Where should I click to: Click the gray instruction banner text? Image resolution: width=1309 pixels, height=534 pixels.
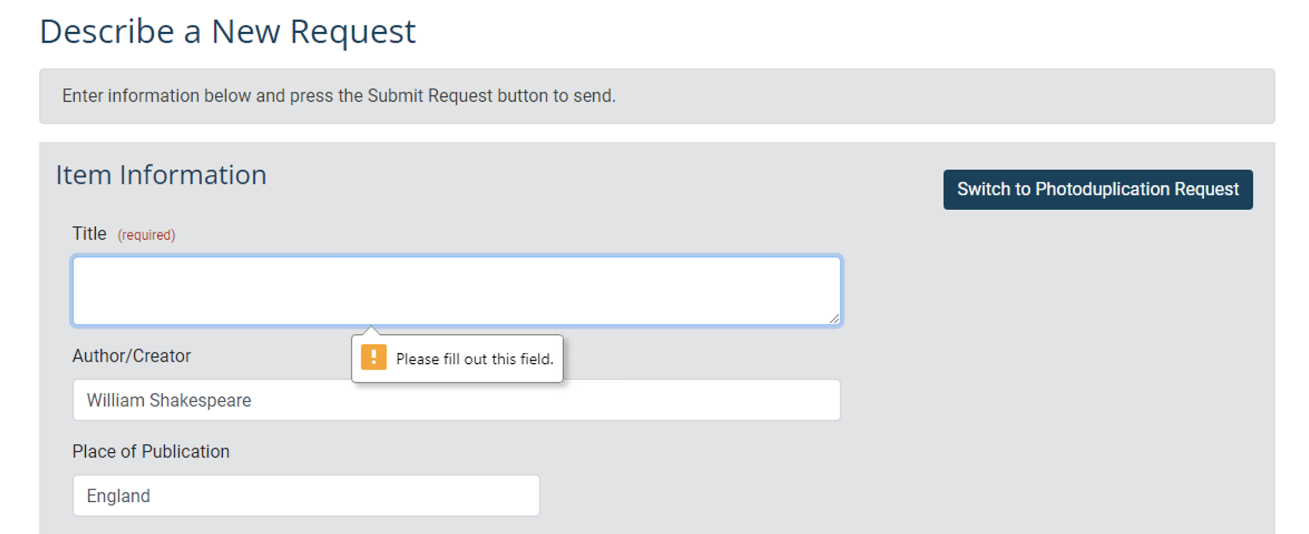tap(338, 95)
